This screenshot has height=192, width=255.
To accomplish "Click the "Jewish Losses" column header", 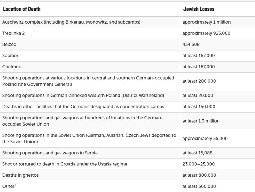I will coord(199,9).
